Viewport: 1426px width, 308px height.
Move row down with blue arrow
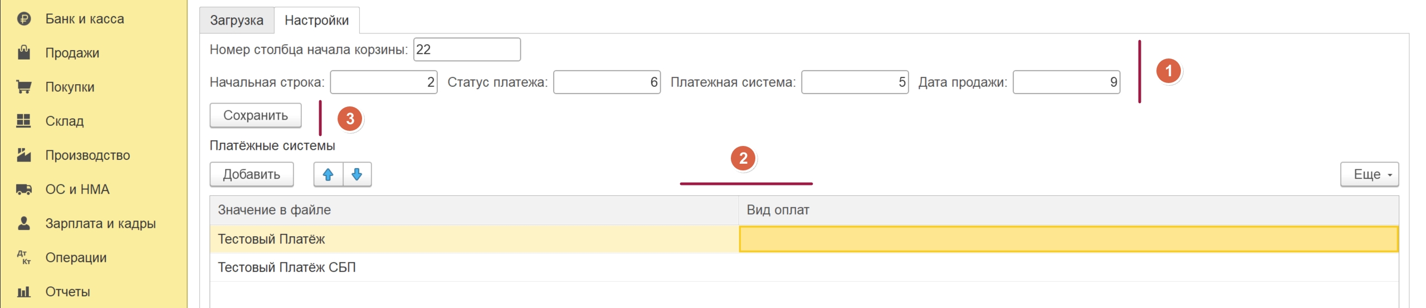coord(357,174)
